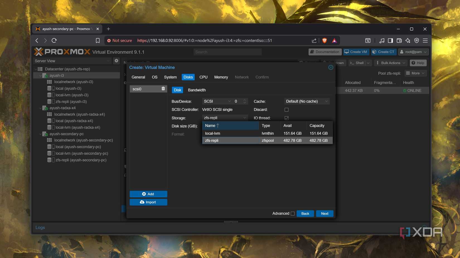Open the root@pam user menu
Screen dimensions: 460x258
click(413, 52)
